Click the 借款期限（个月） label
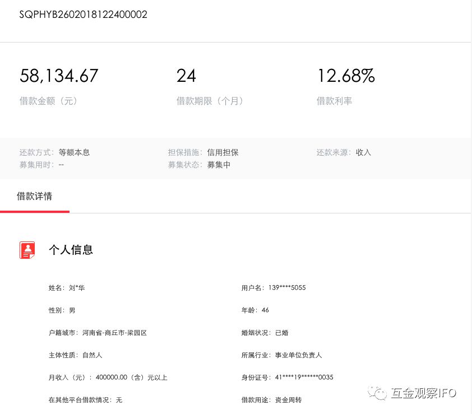This screenshot has height=414, width=472. (210, 101)
